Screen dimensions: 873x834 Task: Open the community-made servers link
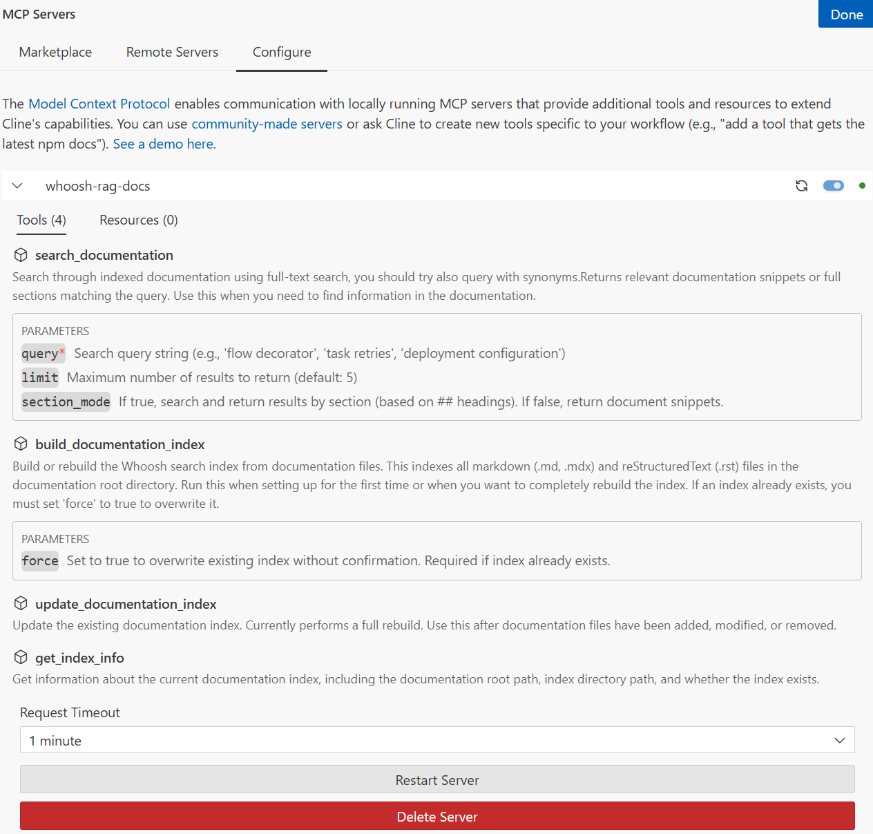pos(267,124)
